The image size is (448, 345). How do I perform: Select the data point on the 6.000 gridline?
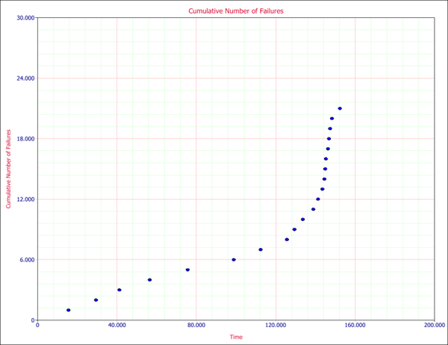[x=234, y=260]
